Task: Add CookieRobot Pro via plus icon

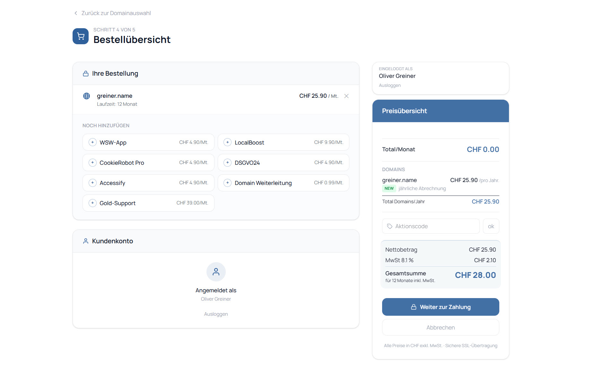Action: (92, 163)
